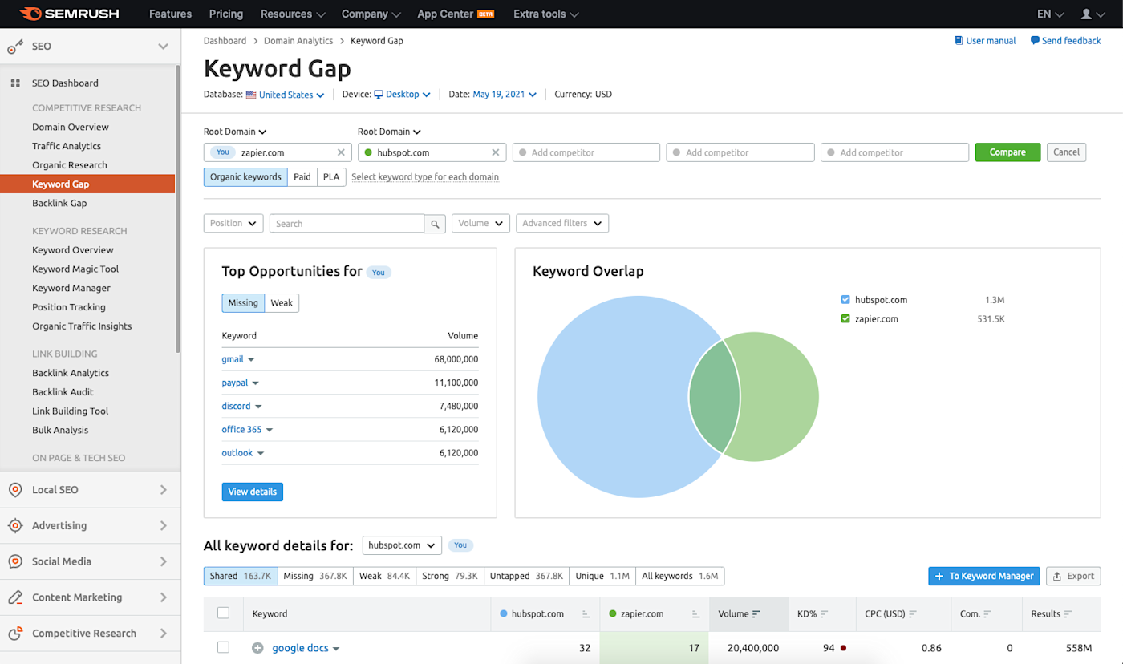This screenshot has width=1123, height=664.
Task: Click the Advertising target icon
Action: [15, 526]
